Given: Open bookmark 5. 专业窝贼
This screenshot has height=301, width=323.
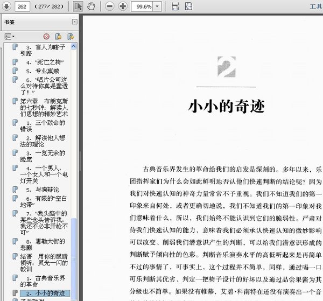Looking at the screenshot, I should [x=43, y=71].
